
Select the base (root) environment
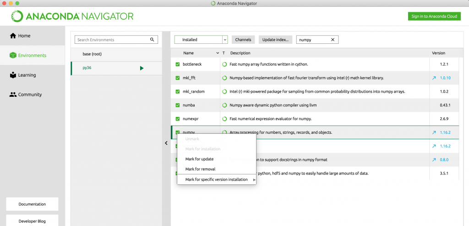click(116, 54)
